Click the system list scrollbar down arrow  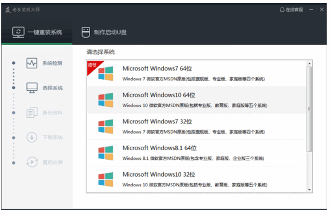(x=309, y=190)
